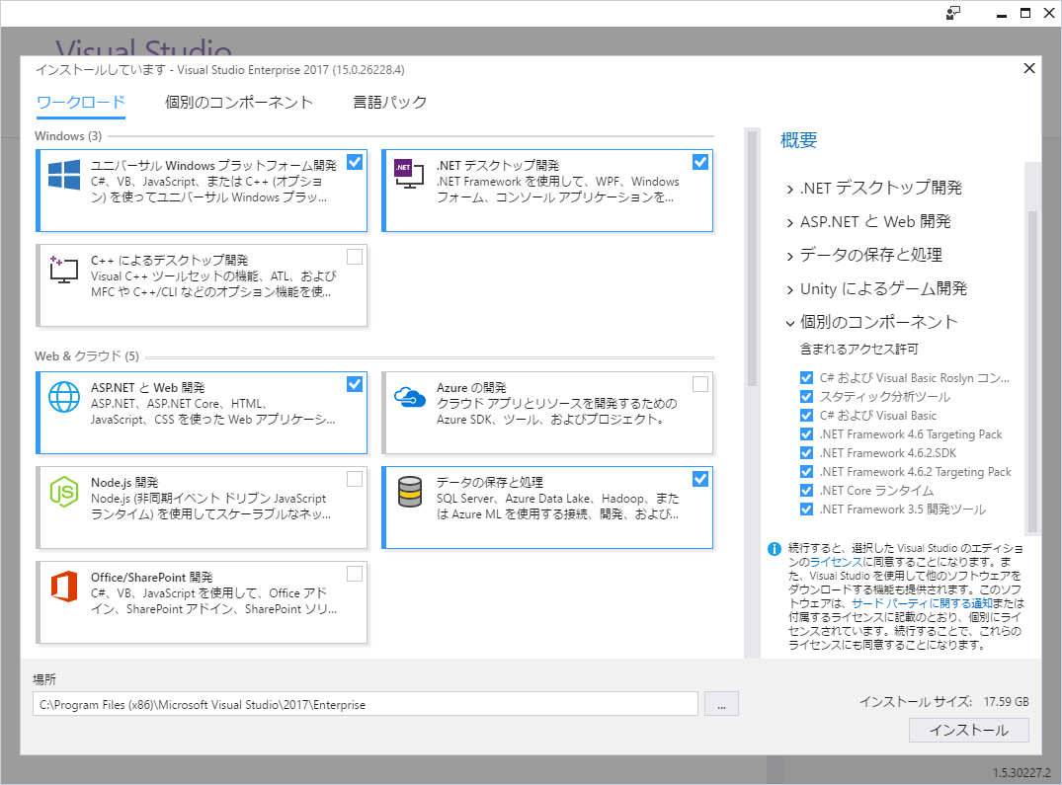
Task: Click the summary panel vertical scrollbar
Action: click(x=1033, y=371)
